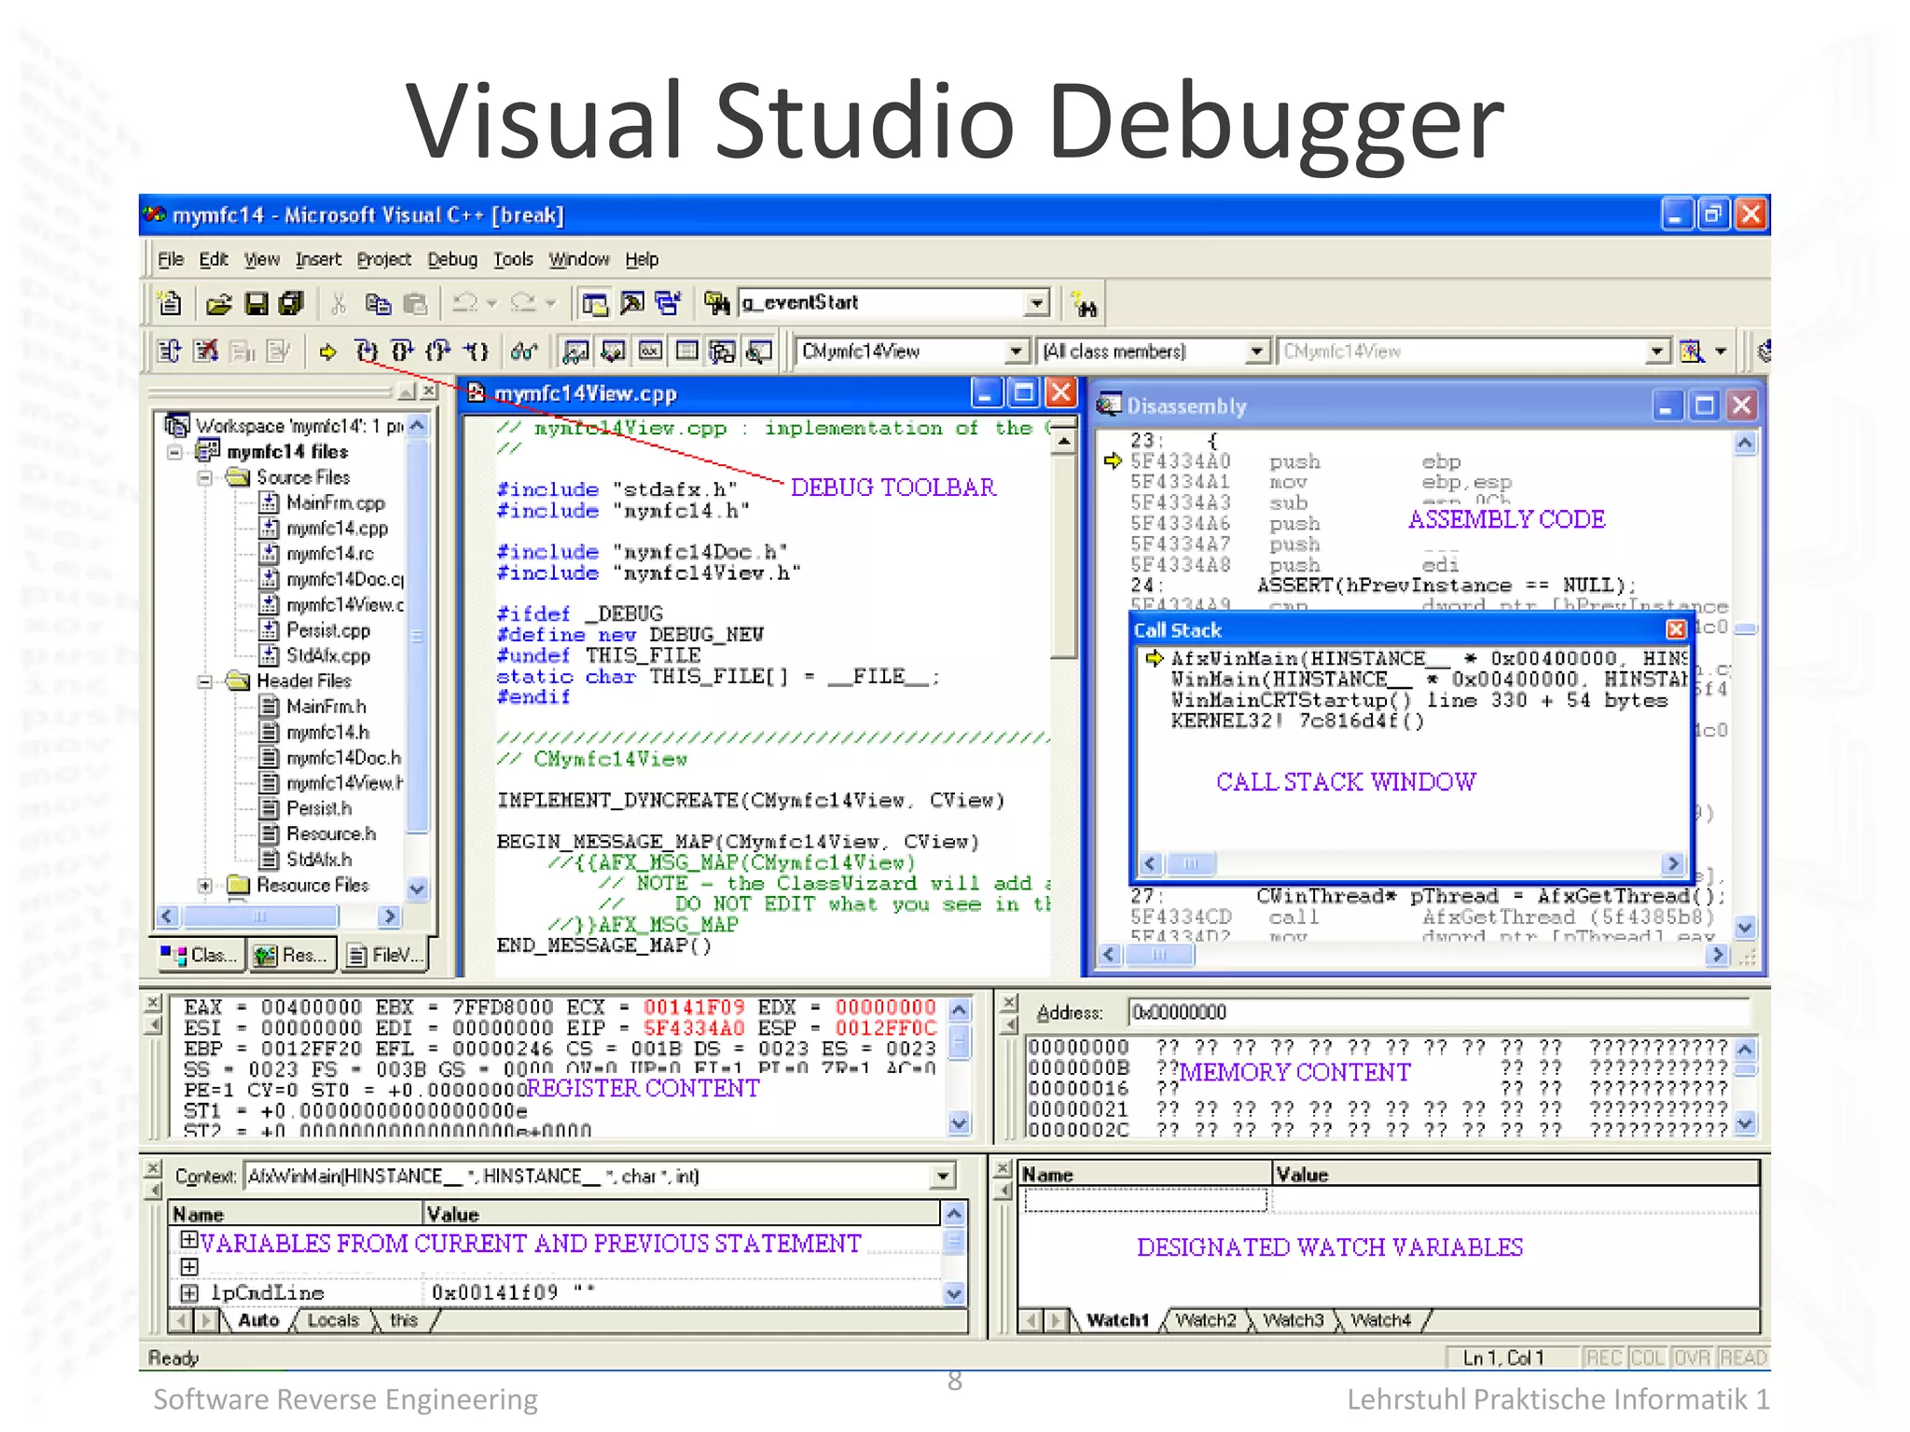Toggle the Registers window icon

coord(650,351)
